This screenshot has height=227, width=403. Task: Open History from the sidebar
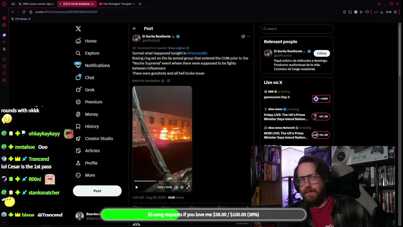tap(87, 126)
